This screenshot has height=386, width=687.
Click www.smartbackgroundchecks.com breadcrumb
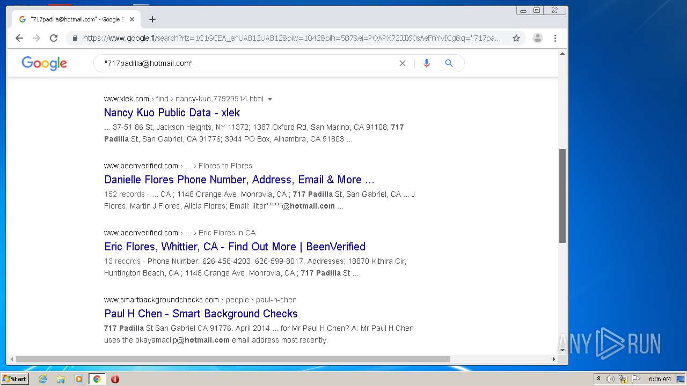click(162, 300)
